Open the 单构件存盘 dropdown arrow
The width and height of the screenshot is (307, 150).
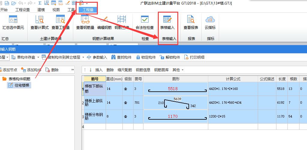[38, 57]
